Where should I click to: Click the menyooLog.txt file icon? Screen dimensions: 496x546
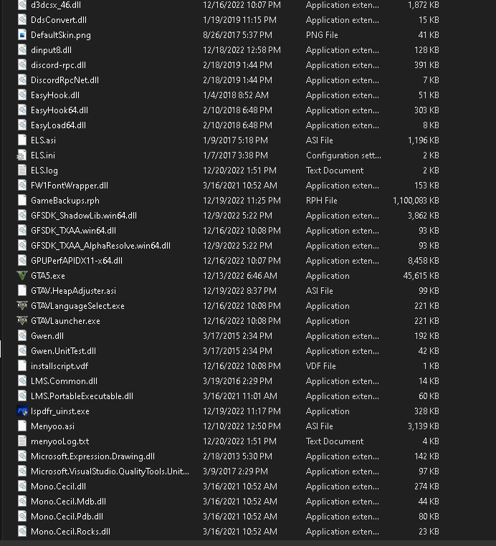click(x=22, y=441)
